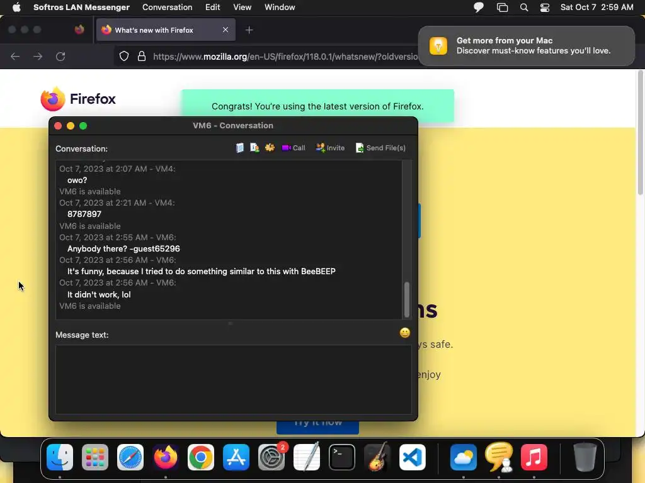
Task: Click the VM6 - Conversation title bar
Action: 233,125
